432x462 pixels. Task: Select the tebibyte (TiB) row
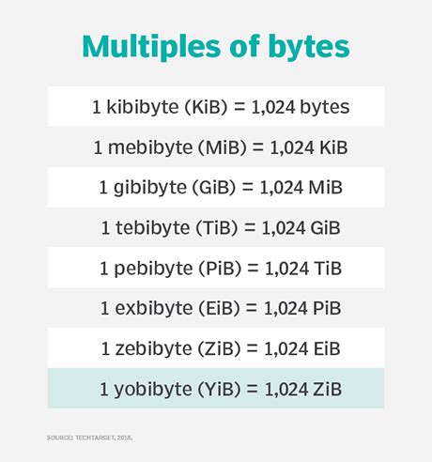pyautogui.click(x=216, y=227)
